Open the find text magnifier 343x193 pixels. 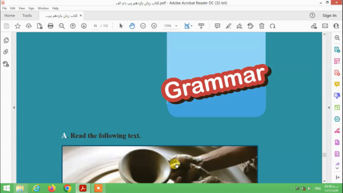pyautogui.click(x=62, y=26)
